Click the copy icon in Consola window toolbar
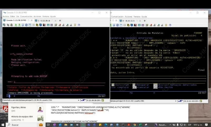Screen dimensions: 211x127 pos(8,25)
